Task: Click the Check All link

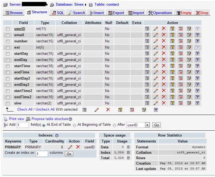Action: coord(24,109)
